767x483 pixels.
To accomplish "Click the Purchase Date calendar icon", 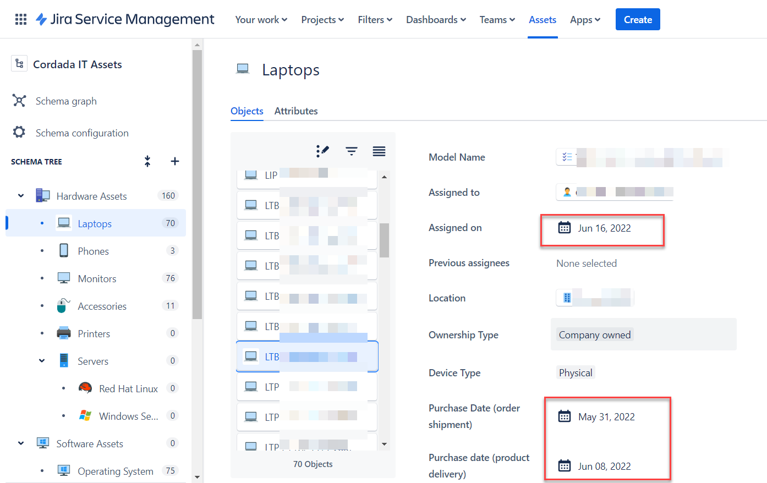I will (565, 416).
